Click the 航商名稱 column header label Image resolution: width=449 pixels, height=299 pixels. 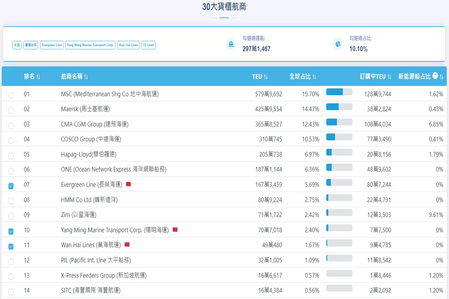72,77
